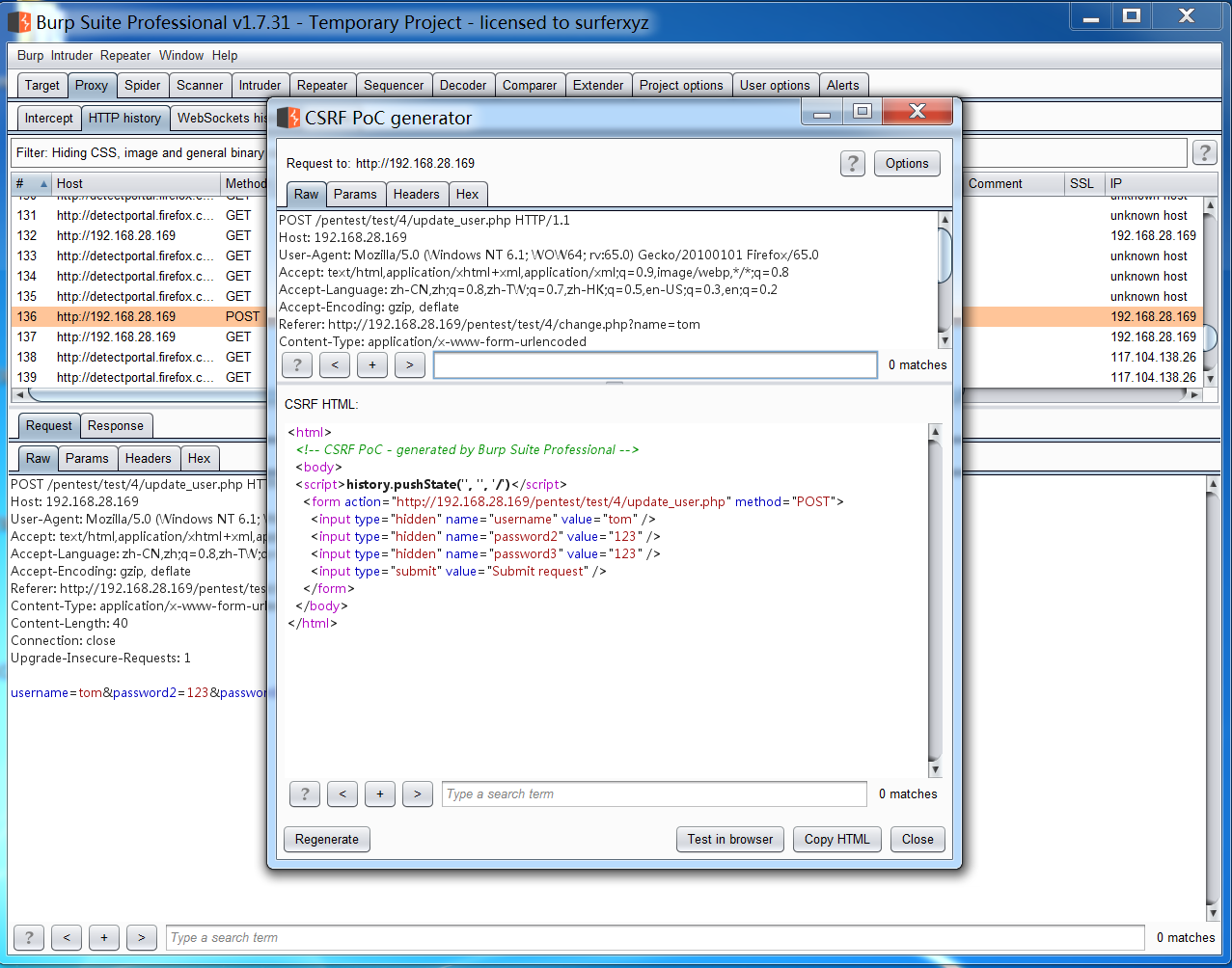This screenshot has width=1232, height=968.
Task: Click the Regenerate button
Action: click(327, 839)
